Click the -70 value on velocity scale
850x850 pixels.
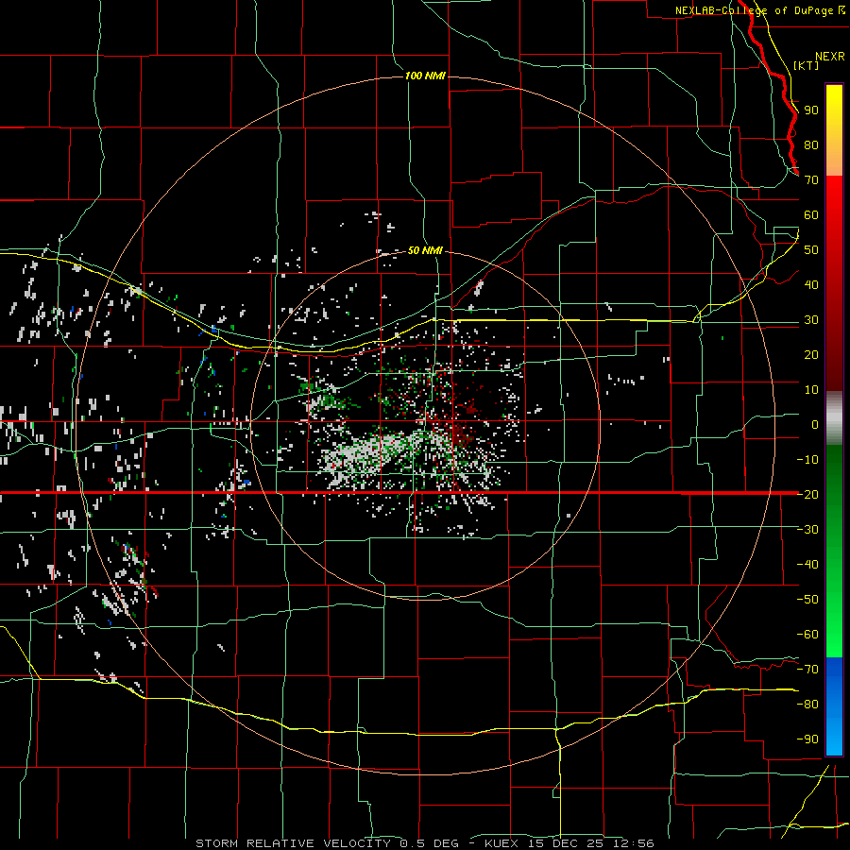click(807, 670)
